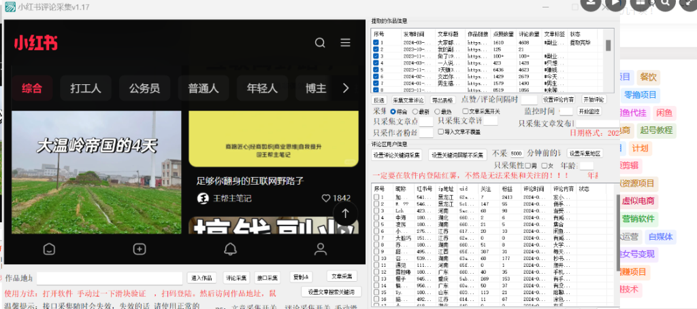Click the 开始监控 button
The height and width of the screenshot is (309, 697).
[x=589, y=111]
